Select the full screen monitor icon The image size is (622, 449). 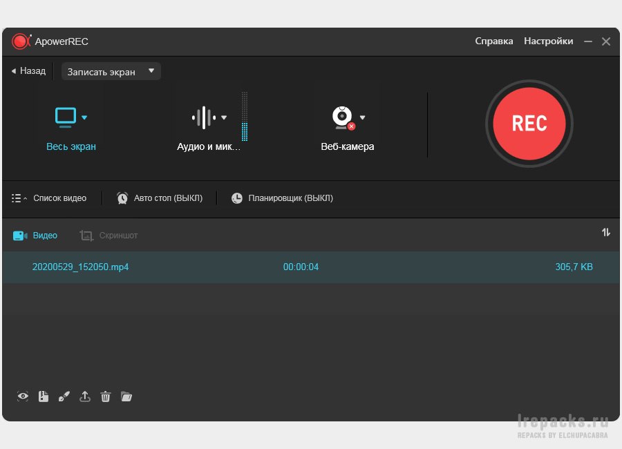pos(66,117)
